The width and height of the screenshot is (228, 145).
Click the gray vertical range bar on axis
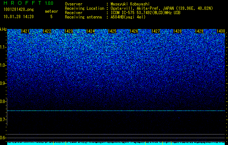click(x=7, y=112)
